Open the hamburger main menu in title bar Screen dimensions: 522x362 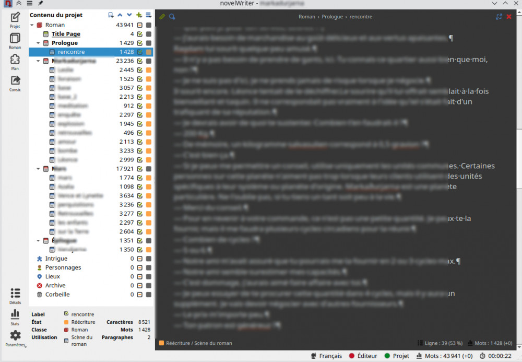coord(29,4)
